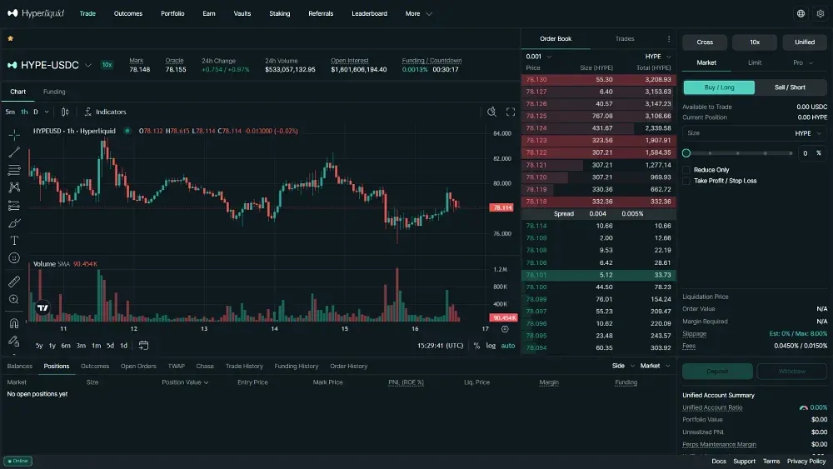Open the Pro order type dropdown
This screenshot has width=833, height=469.
(803, 62)
